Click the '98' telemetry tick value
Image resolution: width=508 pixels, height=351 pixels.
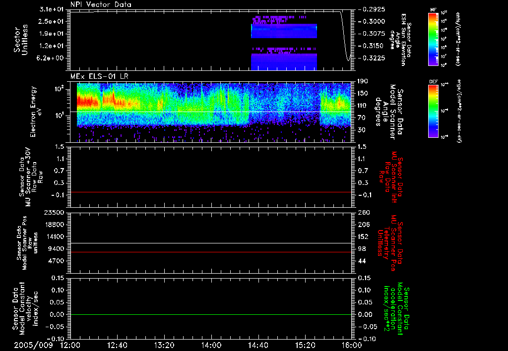(x=362, y=249)
